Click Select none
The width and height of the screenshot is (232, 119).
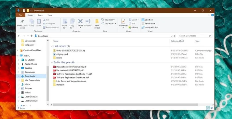pos(148,23)
